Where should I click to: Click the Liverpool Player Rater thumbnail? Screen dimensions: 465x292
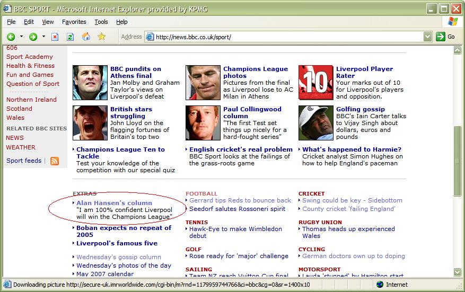point(315,83)
